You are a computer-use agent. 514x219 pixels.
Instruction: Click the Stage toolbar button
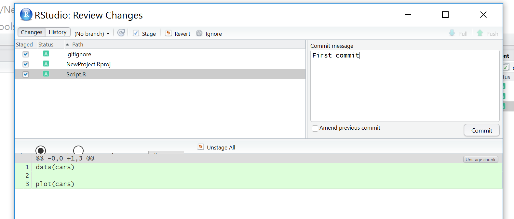click(144, 33)
